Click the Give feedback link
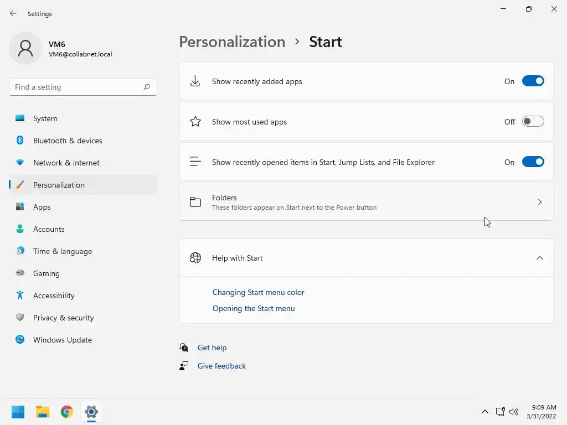Image resolution: width=567 pixels, height=425 pixels. 221,366
